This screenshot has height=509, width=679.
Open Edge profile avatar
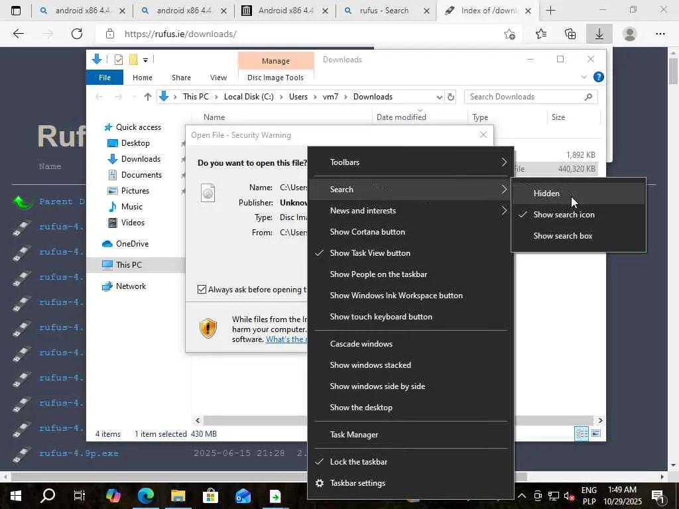coord(630,34)
